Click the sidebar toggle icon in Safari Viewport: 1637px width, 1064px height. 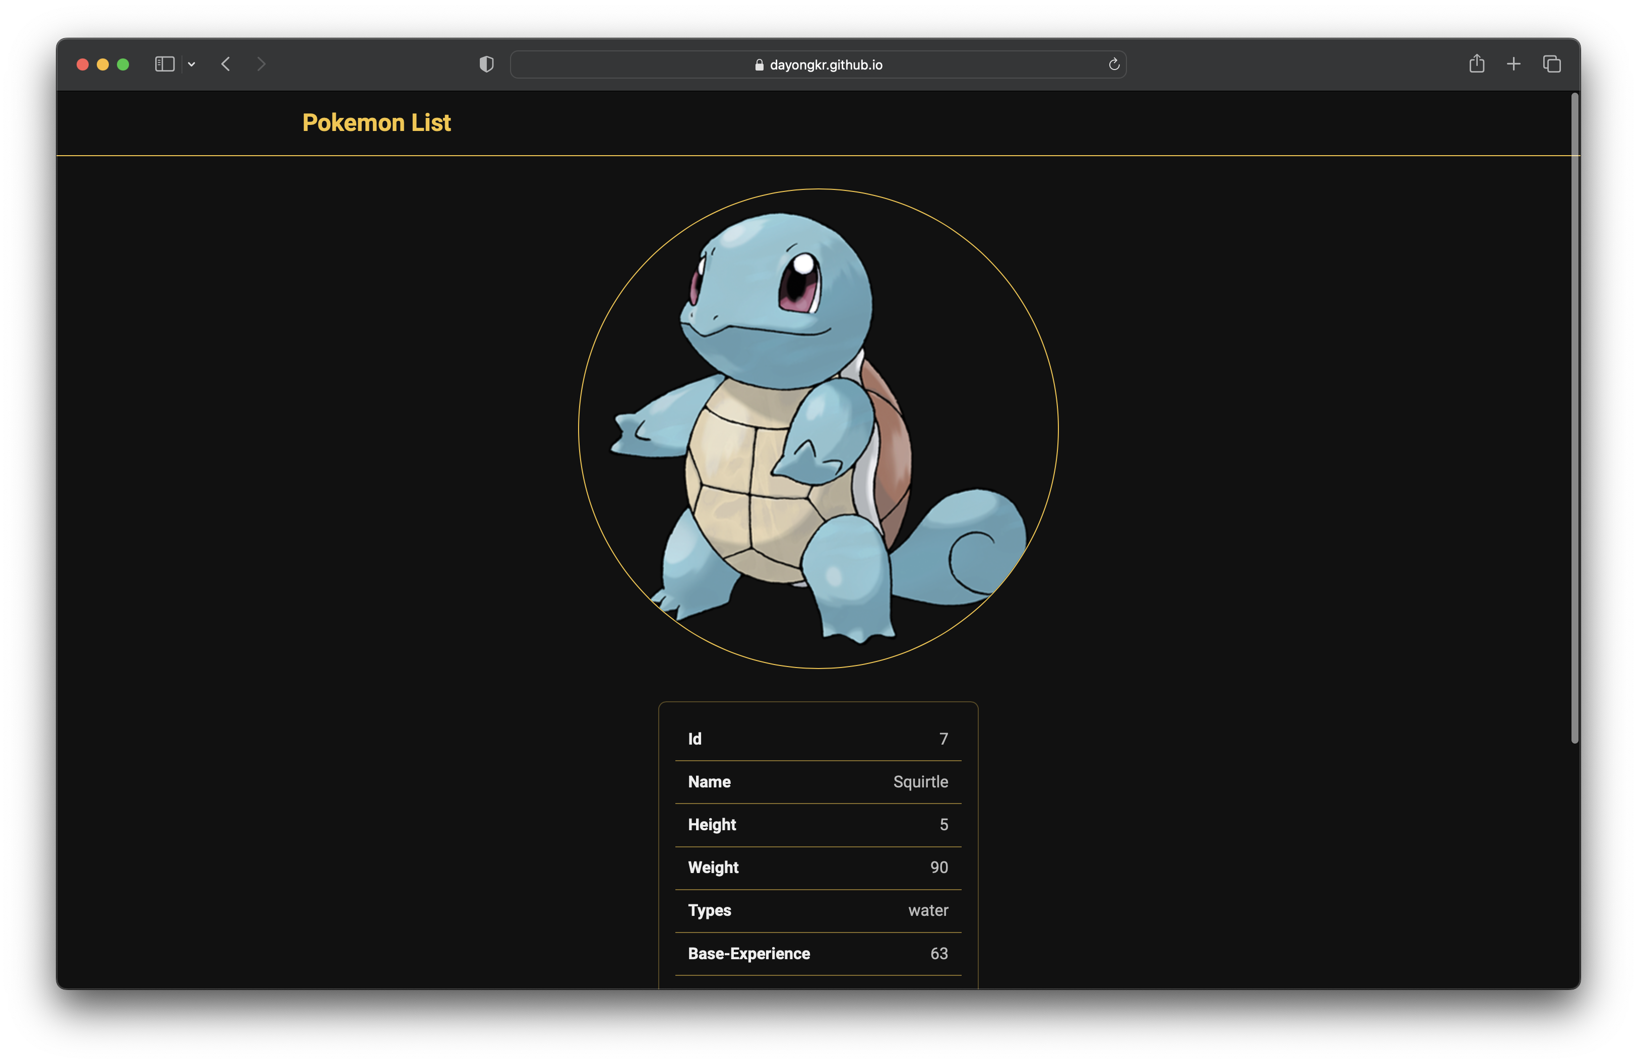[x=166, y=64]
